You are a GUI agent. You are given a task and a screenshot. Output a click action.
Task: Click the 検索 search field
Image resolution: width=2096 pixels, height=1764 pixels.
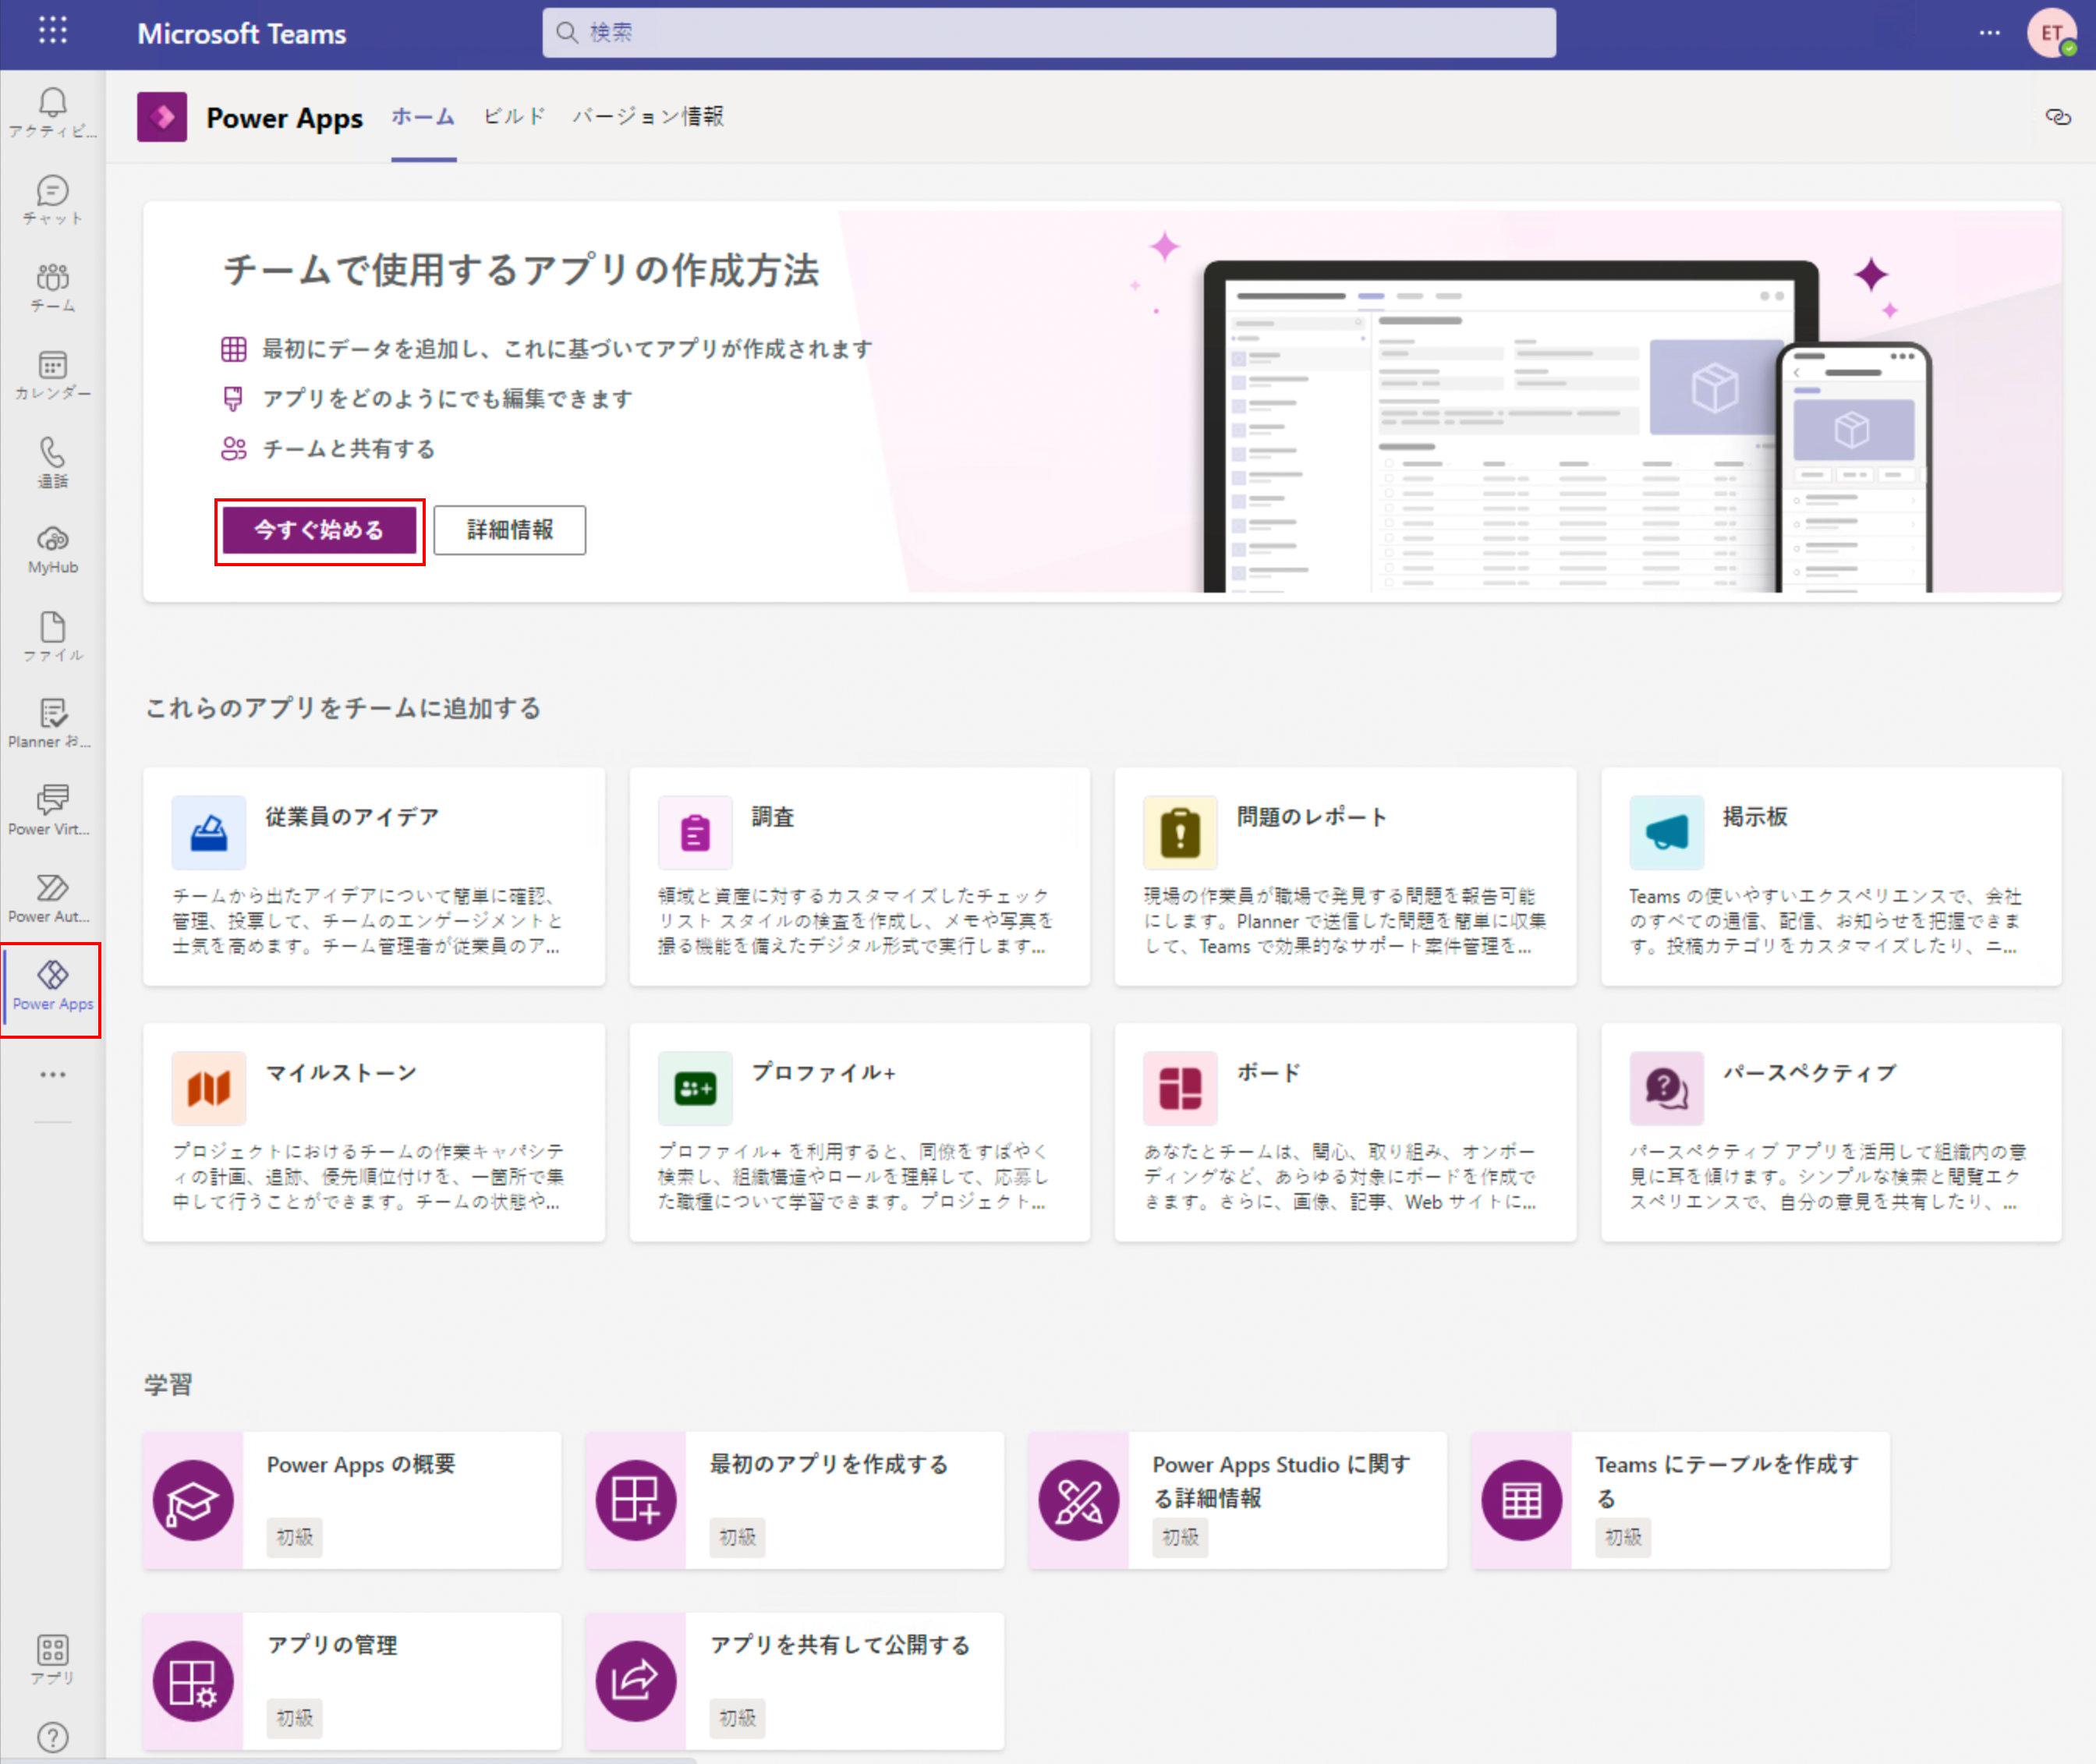(x=1048, y=33)
